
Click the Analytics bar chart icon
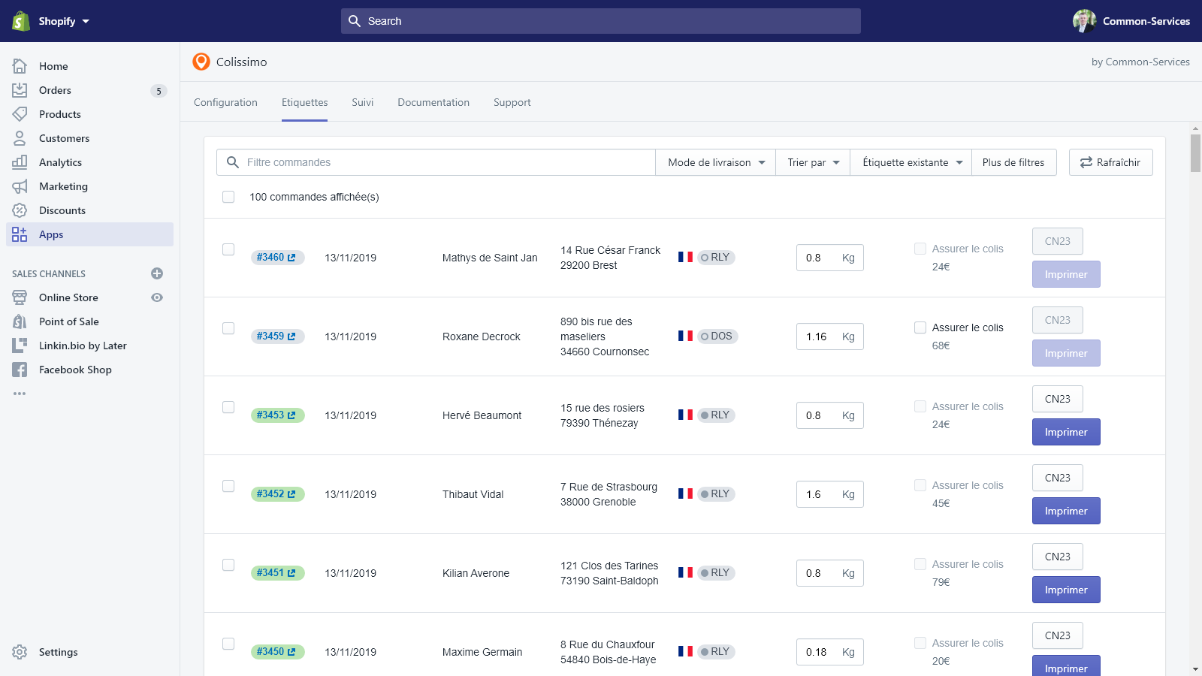[20, 162]
